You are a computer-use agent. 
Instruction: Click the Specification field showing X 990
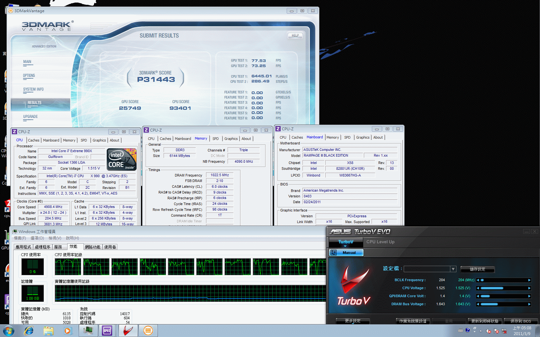click(x=87, y=176)
